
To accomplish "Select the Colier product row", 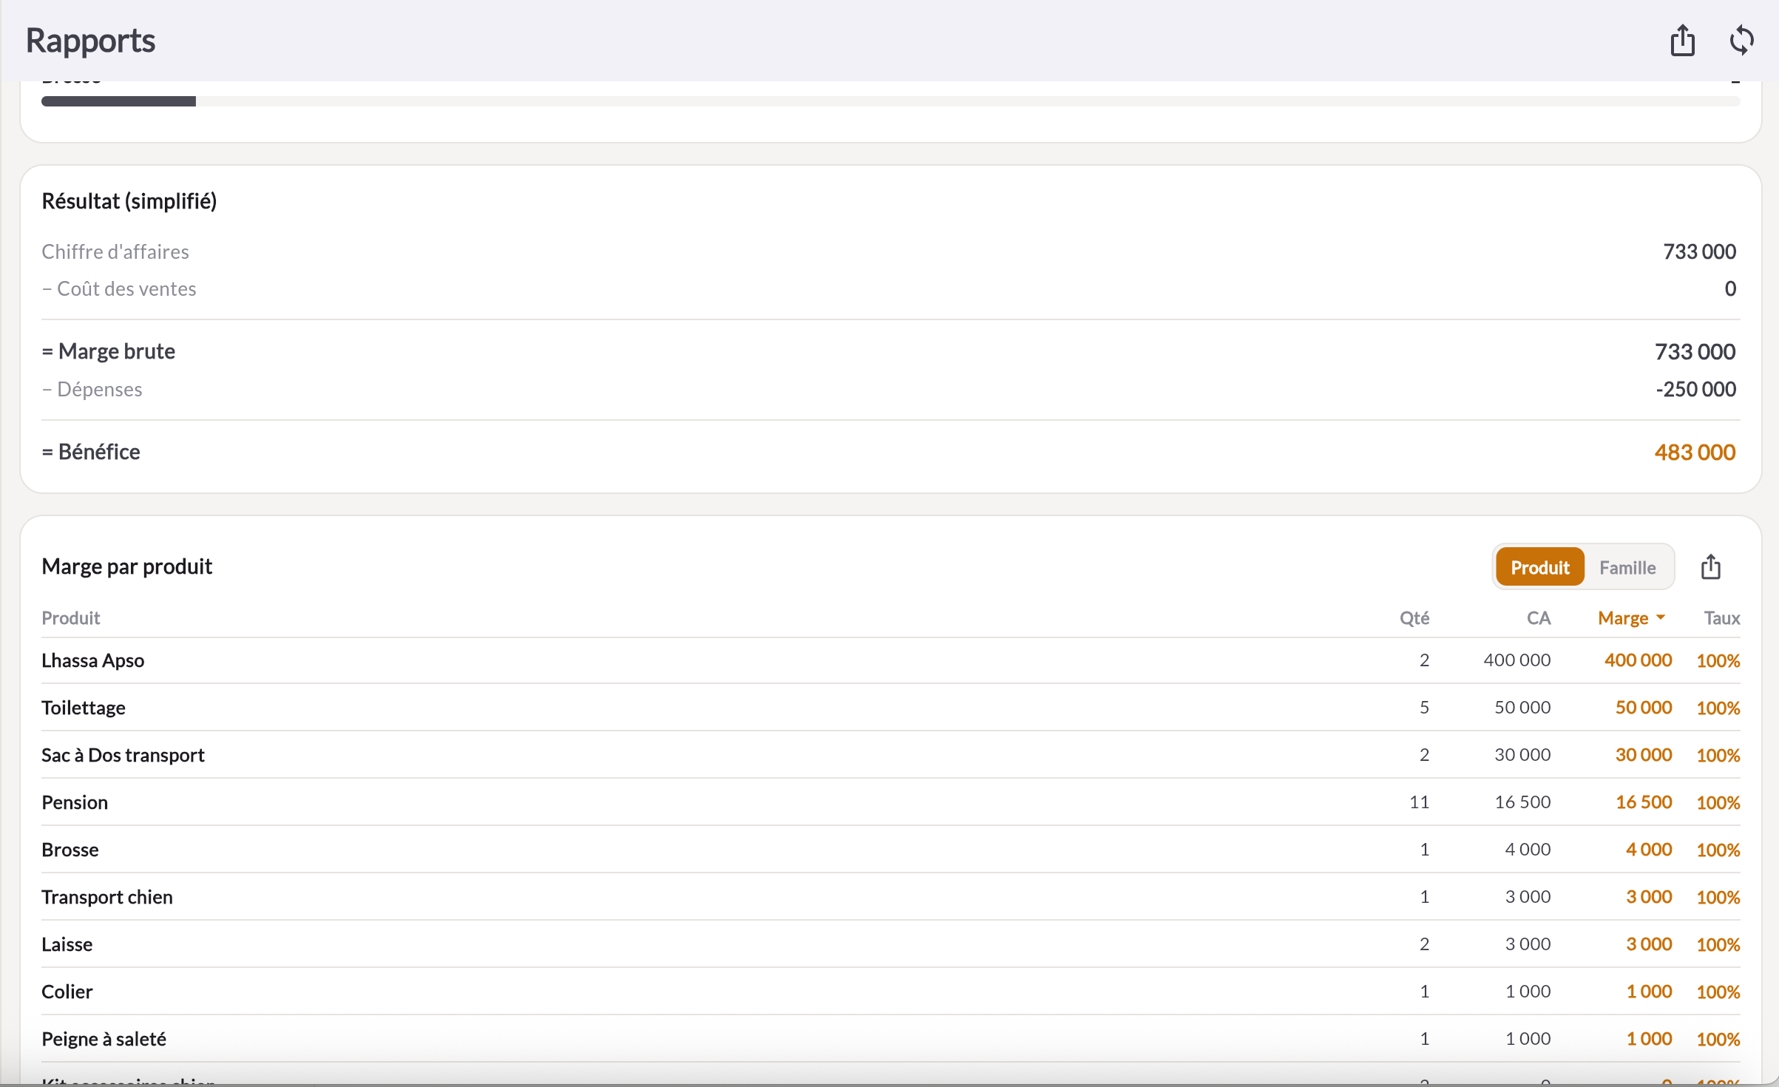I will click(890, 992).
